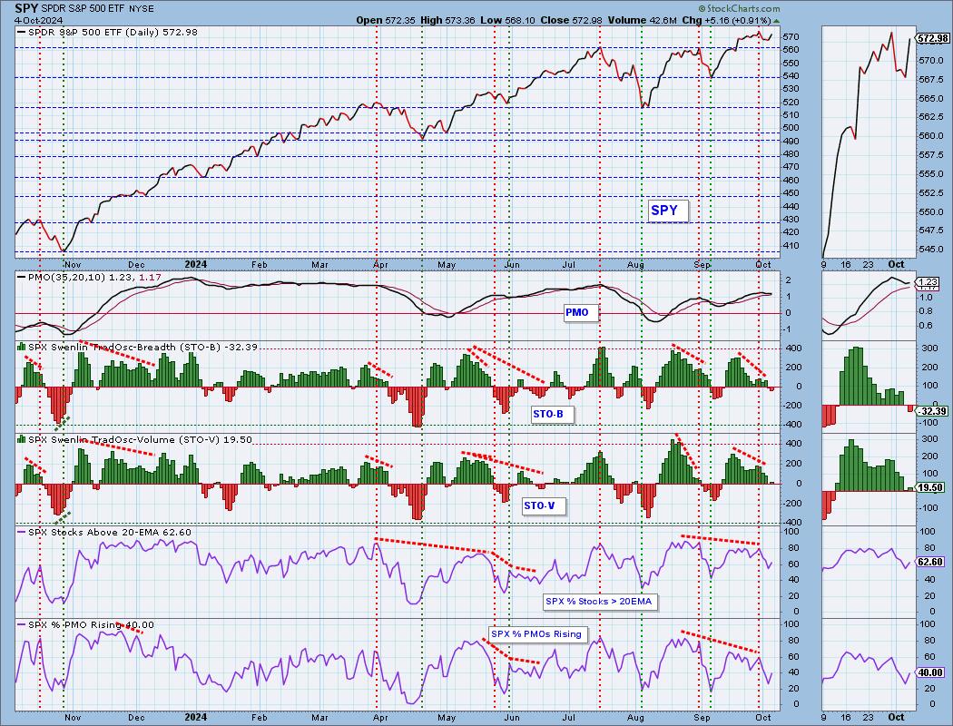The image size is (953, 726).
Task: Click the green up-arrow after Chg
Action: 777,21
